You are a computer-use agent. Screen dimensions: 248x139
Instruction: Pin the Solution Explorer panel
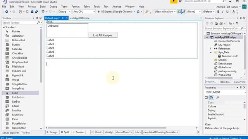point(241,18)
